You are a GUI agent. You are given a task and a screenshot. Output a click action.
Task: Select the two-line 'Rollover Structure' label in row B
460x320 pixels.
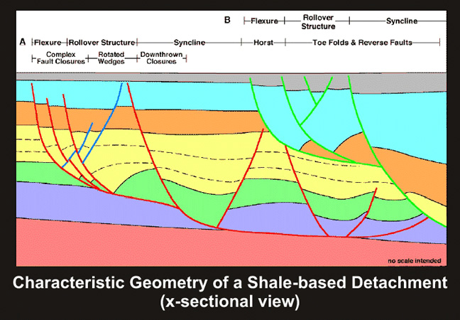tap(318, 22)
